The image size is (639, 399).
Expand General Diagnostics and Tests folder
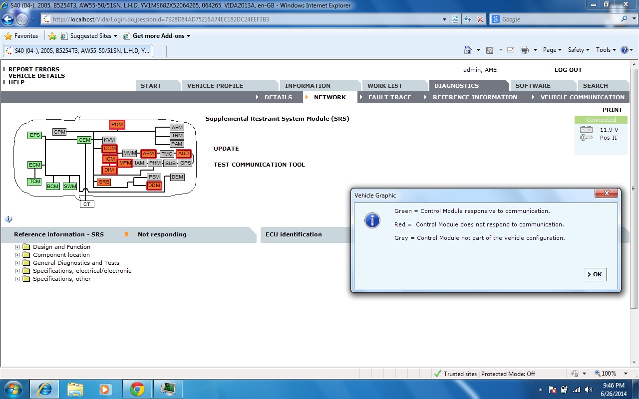pyautogui.click(x=17, y=263)
